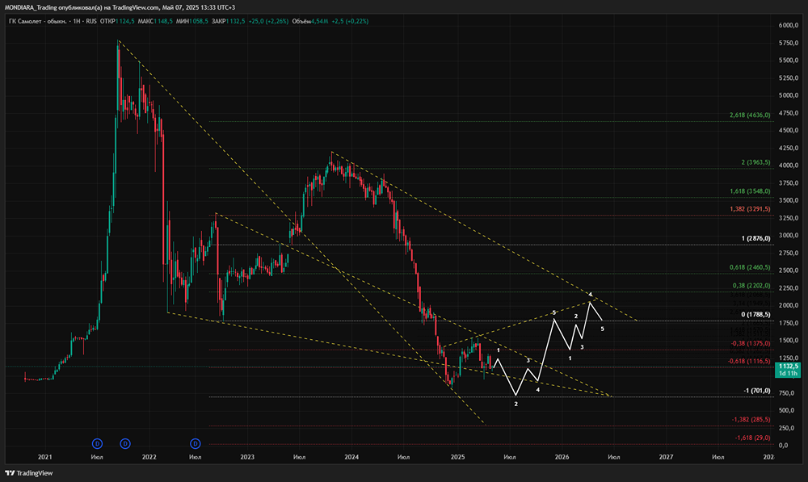This screenshot has height=482, width=808.
Task: Click the Объём 4,54M volume value
Action: tap(310, 21)
